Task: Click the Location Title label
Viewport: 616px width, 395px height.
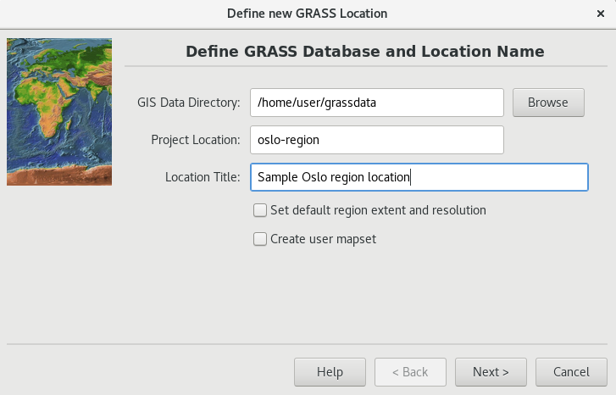Action: pos(203,177)
